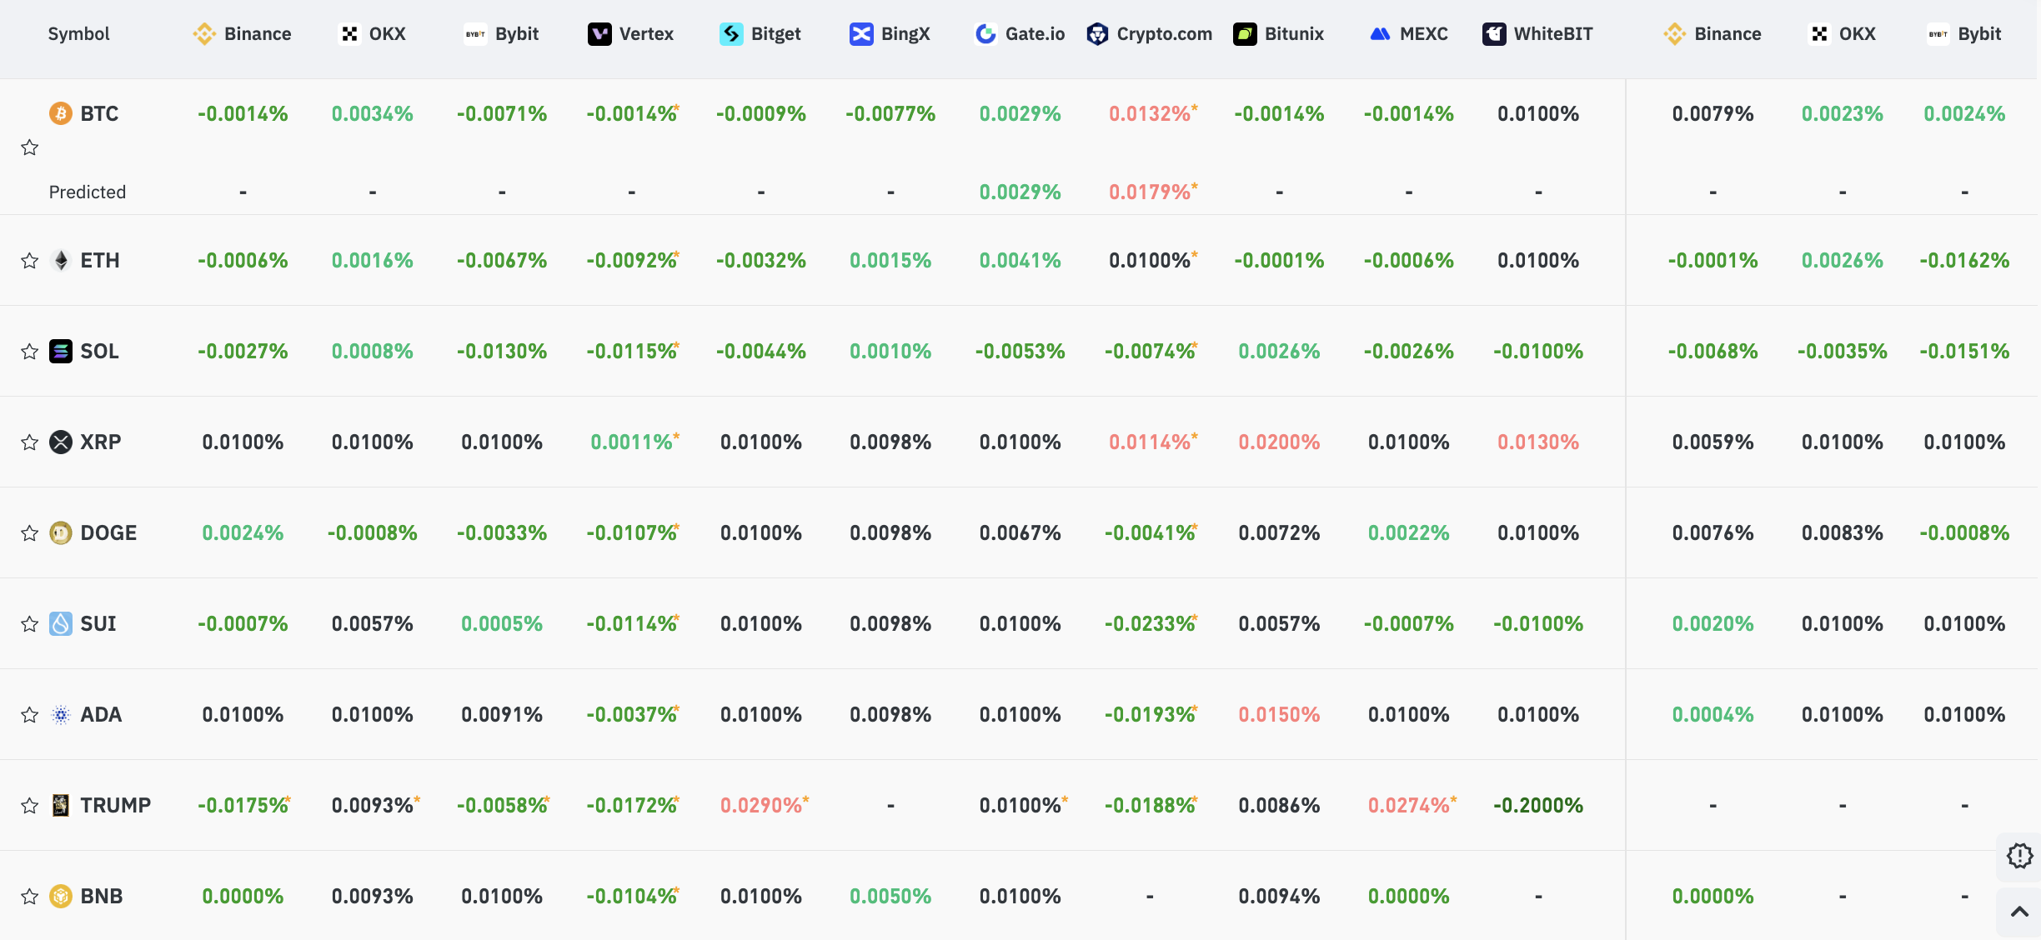
Task: Open the TRUMP symbol link
Action: click(x=115, y=805)
